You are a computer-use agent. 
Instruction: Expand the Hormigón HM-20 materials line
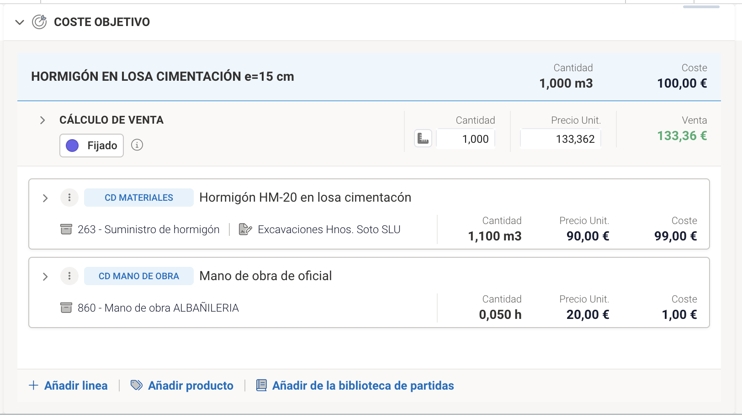[x=45, y=198]
